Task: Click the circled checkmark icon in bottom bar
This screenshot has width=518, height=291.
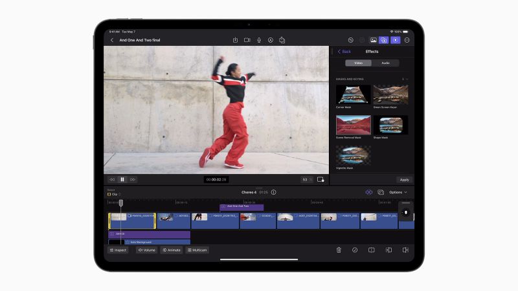Action: [x=355, y=250]
